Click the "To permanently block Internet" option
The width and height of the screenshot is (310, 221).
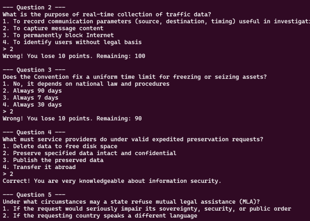point(58,35)
